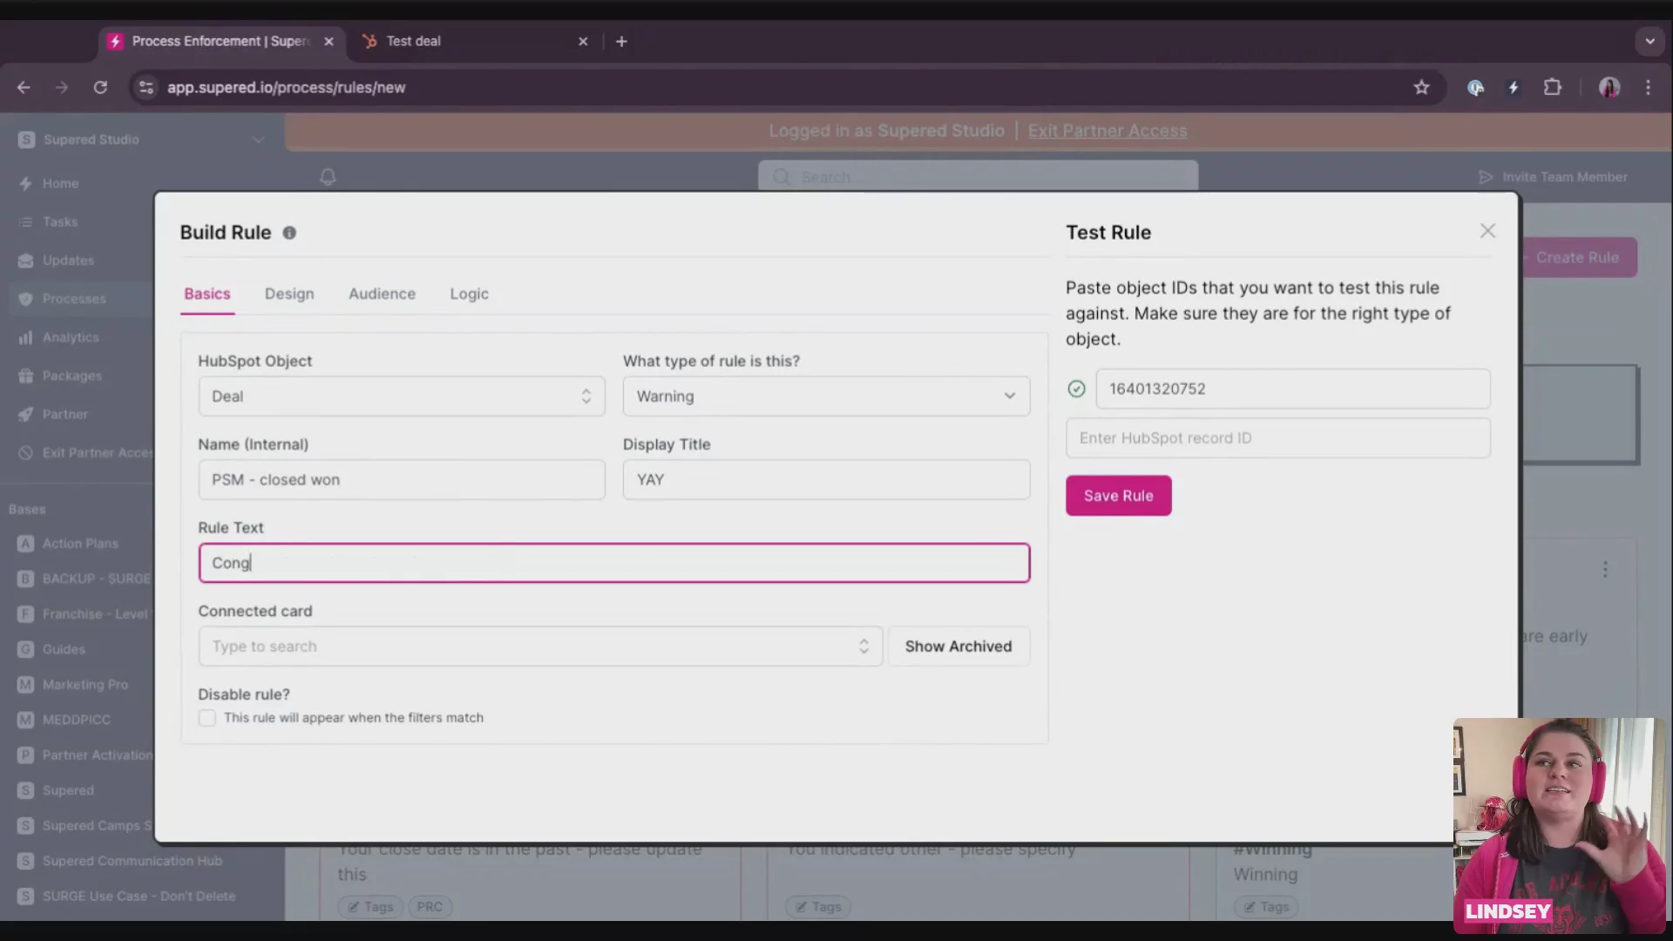Open the HubSpot Object dropdown
This screenshot has height=941, width=1673.
[401, 396]
